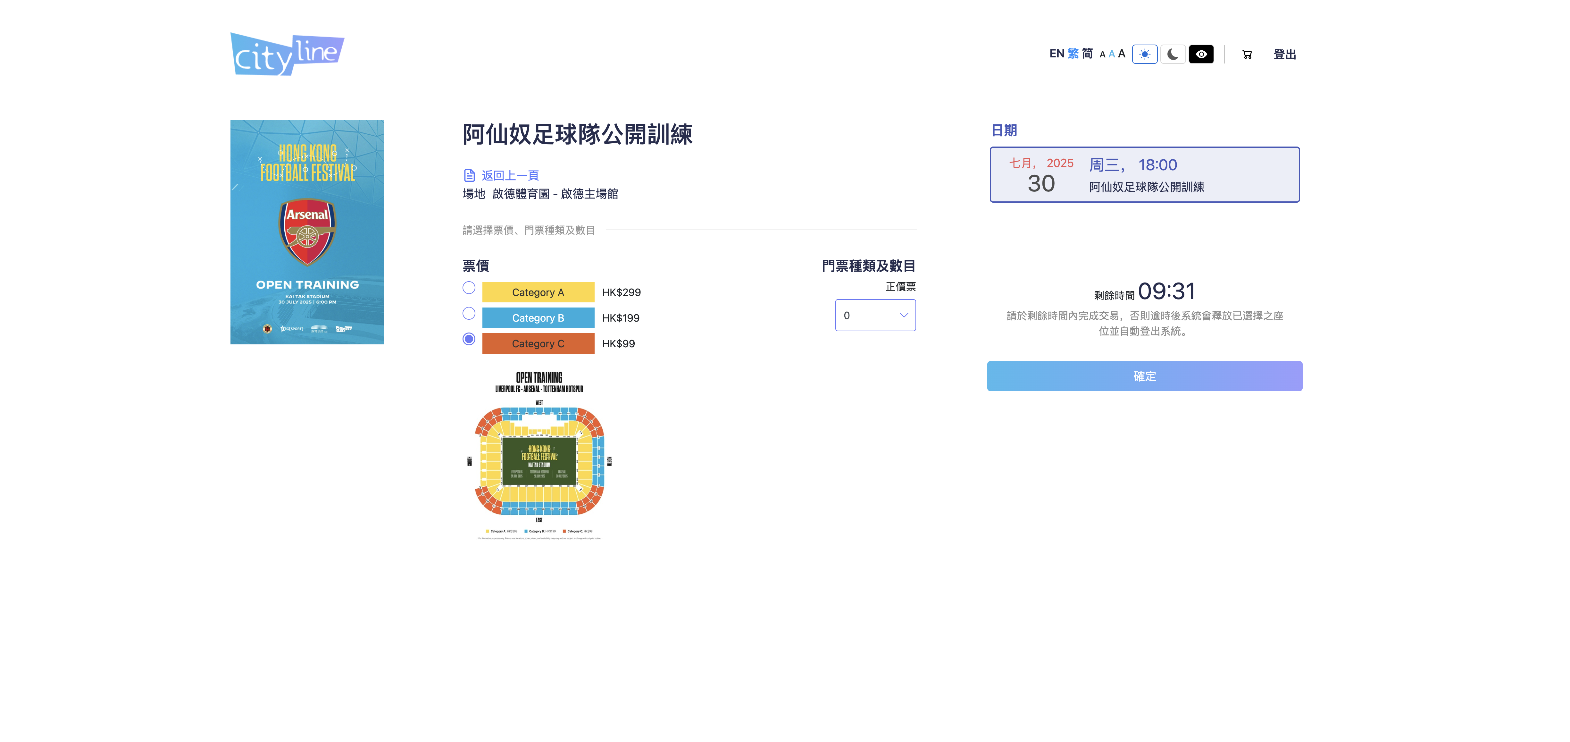Click the orange Category C label
The image size is (1570, 742).
point(538,343)
